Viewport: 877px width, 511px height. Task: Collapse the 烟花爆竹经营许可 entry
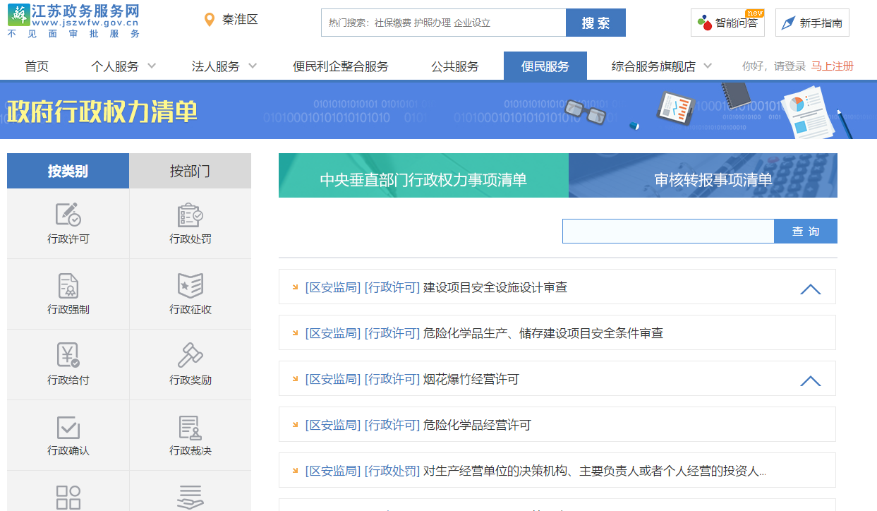pyautogui.click(x=810, y=380)
